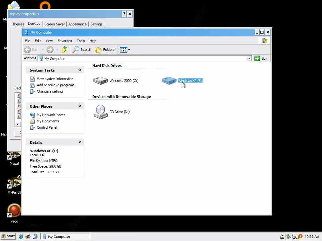The height and width of the screenshot is (241, 322).
Task: Collapse the Other Places panel
Action: point(80,106)
